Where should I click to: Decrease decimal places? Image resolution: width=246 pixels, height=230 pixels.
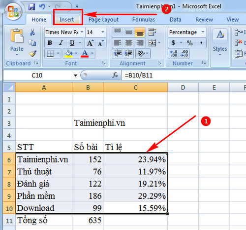coord(184,54)
